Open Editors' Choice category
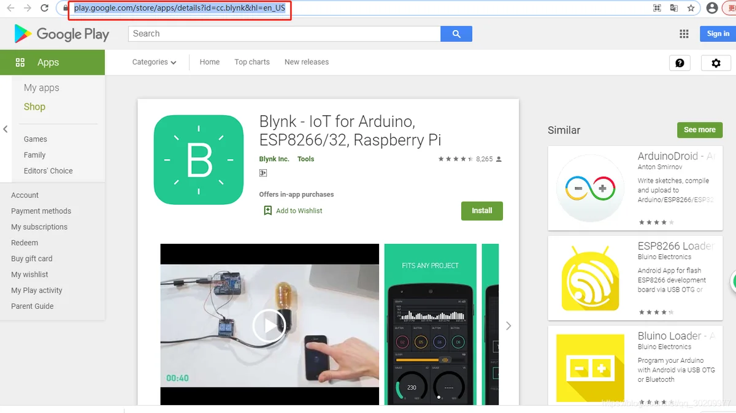 pyautogui.click(x=48, y=171)
